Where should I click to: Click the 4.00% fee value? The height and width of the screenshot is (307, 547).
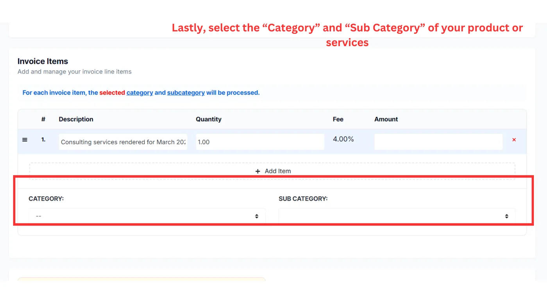pos(343,139)
